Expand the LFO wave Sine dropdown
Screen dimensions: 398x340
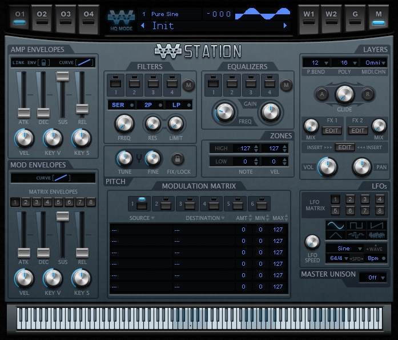point(345,249)
